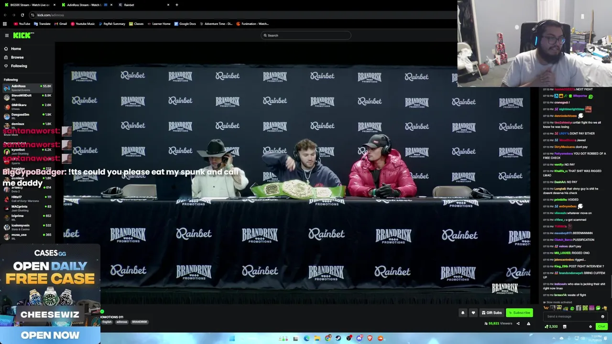
Task: Select iceinmyvein channel in sidebar
Action: click(x=27, y=227)
